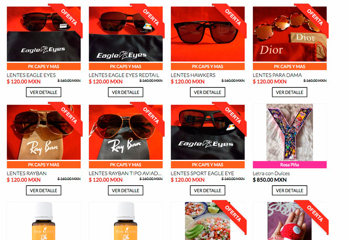Click VER DETALLE under Lentes Hawkers
Image resolution: width=349 pixels, height=240 pixels.
coord(208,92)
